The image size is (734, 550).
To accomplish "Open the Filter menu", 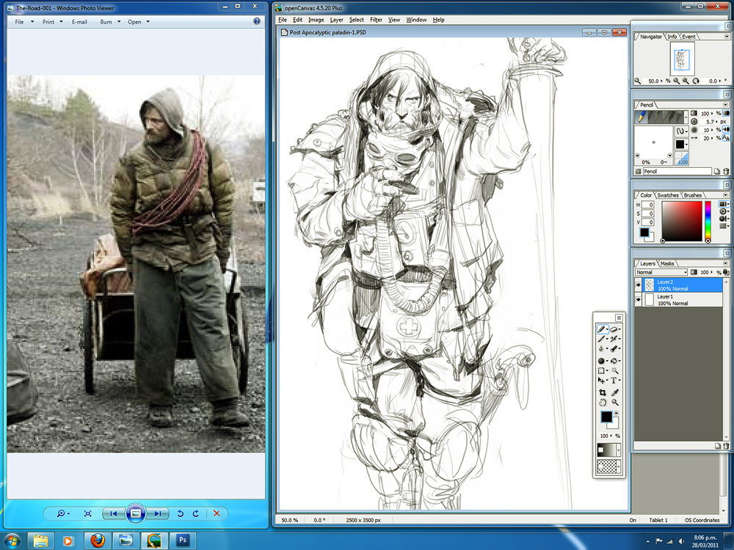I will point(376,20).
